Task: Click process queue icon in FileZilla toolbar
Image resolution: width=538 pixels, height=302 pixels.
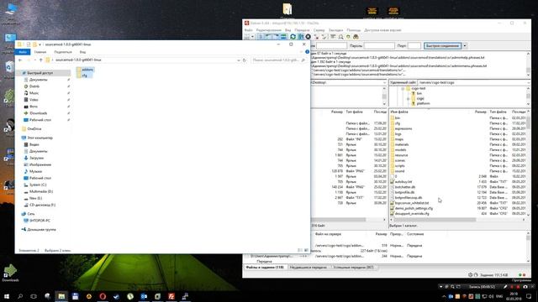Action: point(301,37)
